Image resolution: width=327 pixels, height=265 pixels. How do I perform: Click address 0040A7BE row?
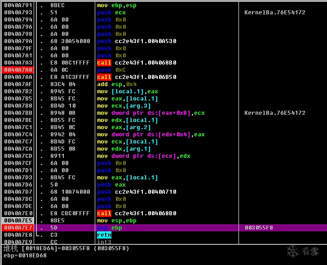(18, 120)
